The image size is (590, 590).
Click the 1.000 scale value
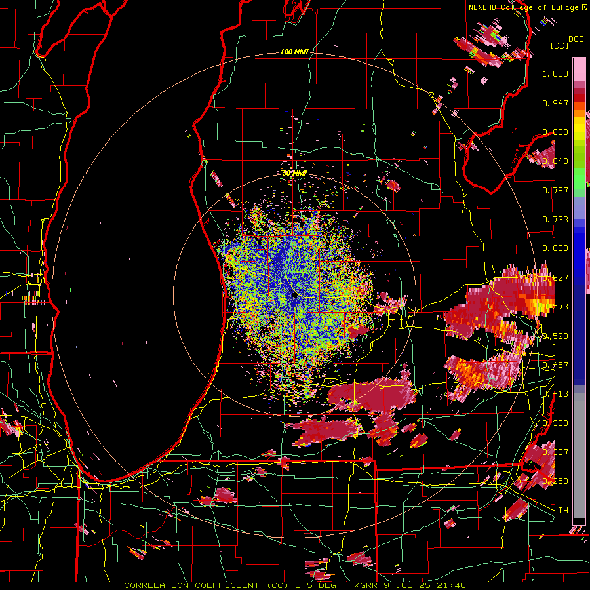pos(555,73)
